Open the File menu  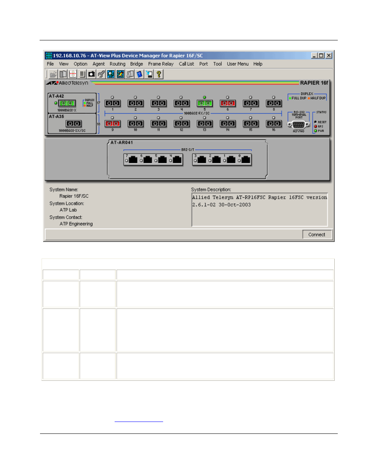point(50,64)
